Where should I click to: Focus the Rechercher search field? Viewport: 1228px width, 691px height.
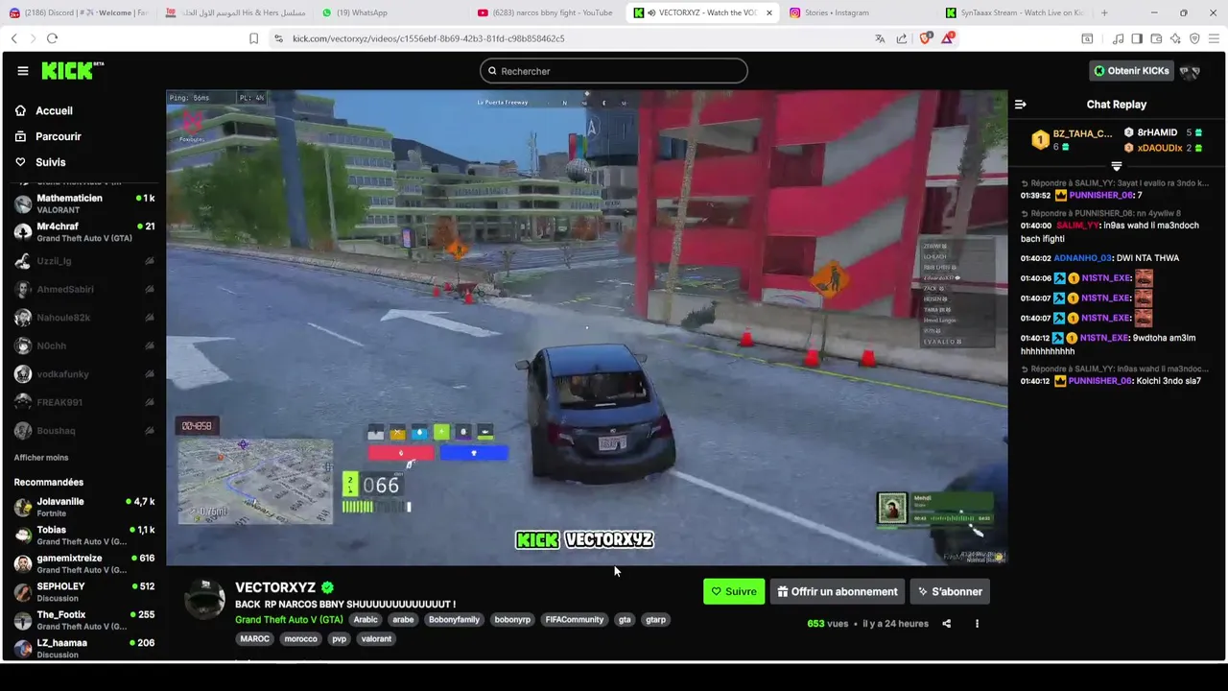[614, 71]
